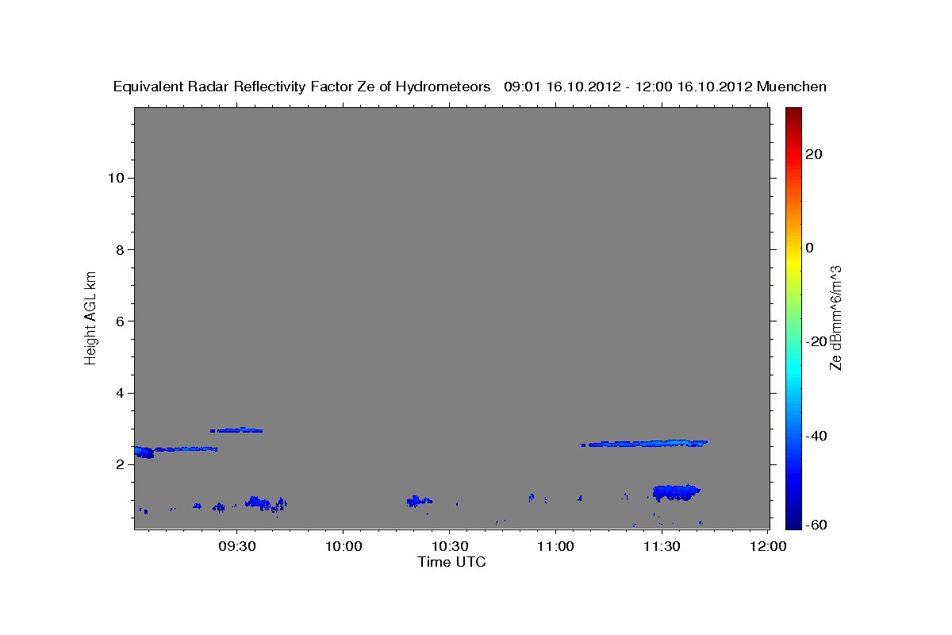Click the '11:00' time tick label
This screenshot has height=635, width=952.
click(x=555, y=546)
